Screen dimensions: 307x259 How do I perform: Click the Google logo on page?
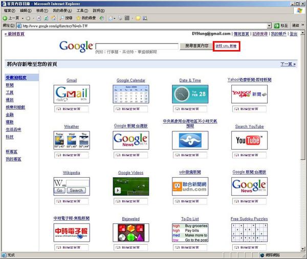(76, 46)
